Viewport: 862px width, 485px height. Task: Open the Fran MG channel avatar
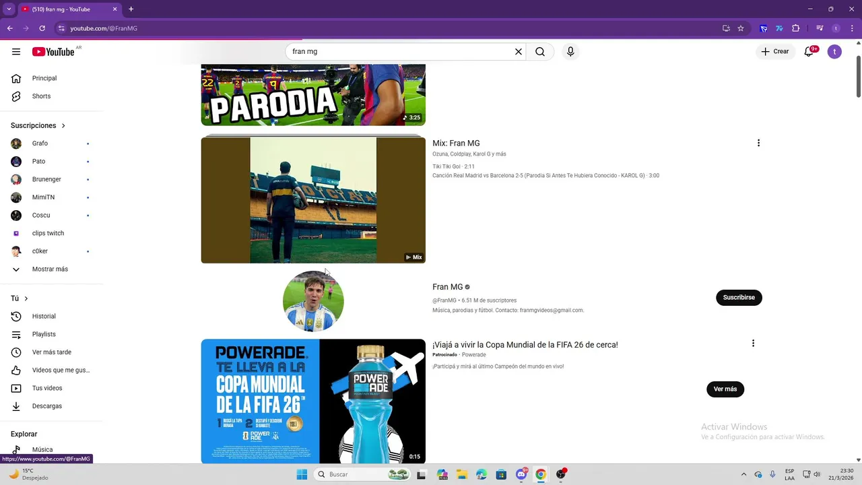313,301
